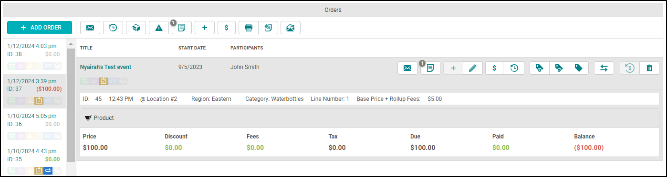
Task: Click the faded plus icon on the event row
Action: click(453, 68)
